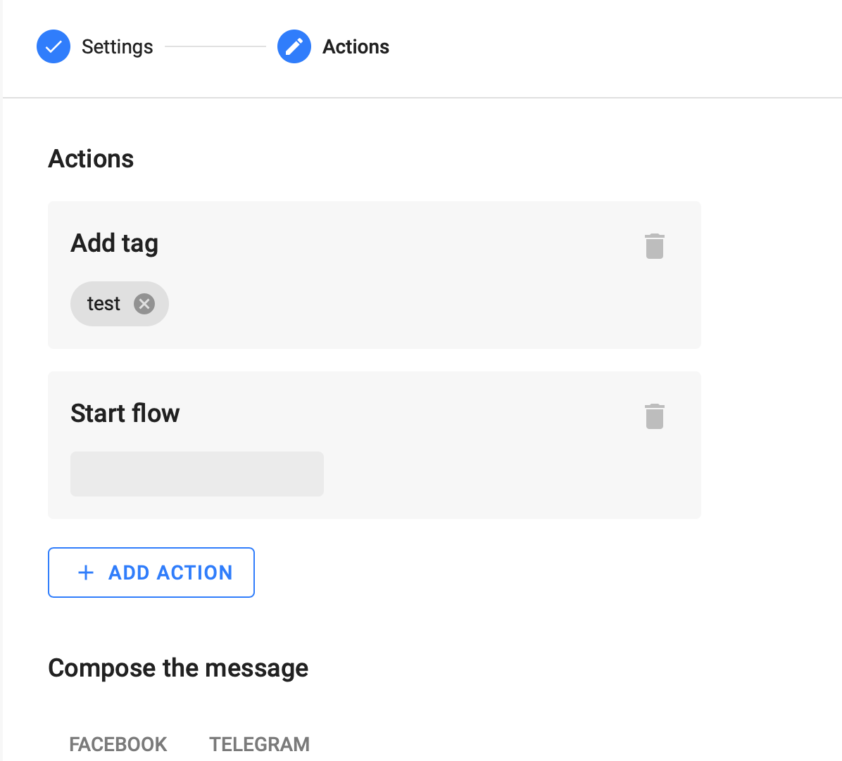842x761 pixels.
Task: Remove the test tag using its x icon
Action: tap(144, 304)
